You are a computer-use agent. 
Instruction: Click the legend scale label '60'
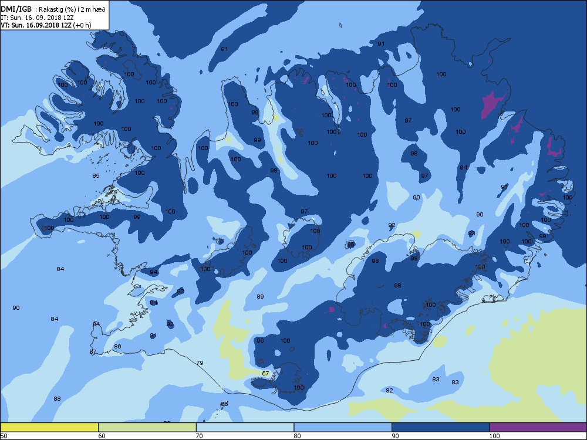pyautogui.click(x=102, y=436)
